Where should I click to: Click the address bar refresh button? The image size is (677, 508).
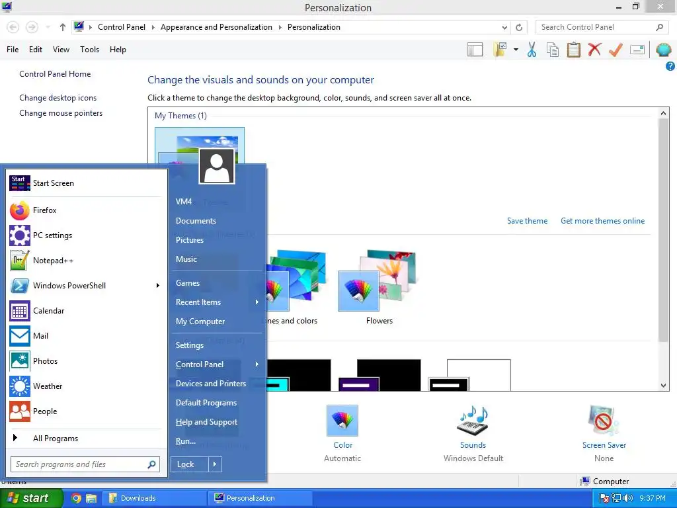point(519,27)
